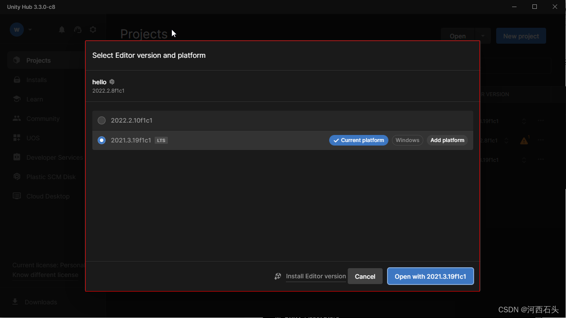Viewport: 566px width, 318px height.
Task: Click the Installs lock icon in sidebar
Action: 17,79
